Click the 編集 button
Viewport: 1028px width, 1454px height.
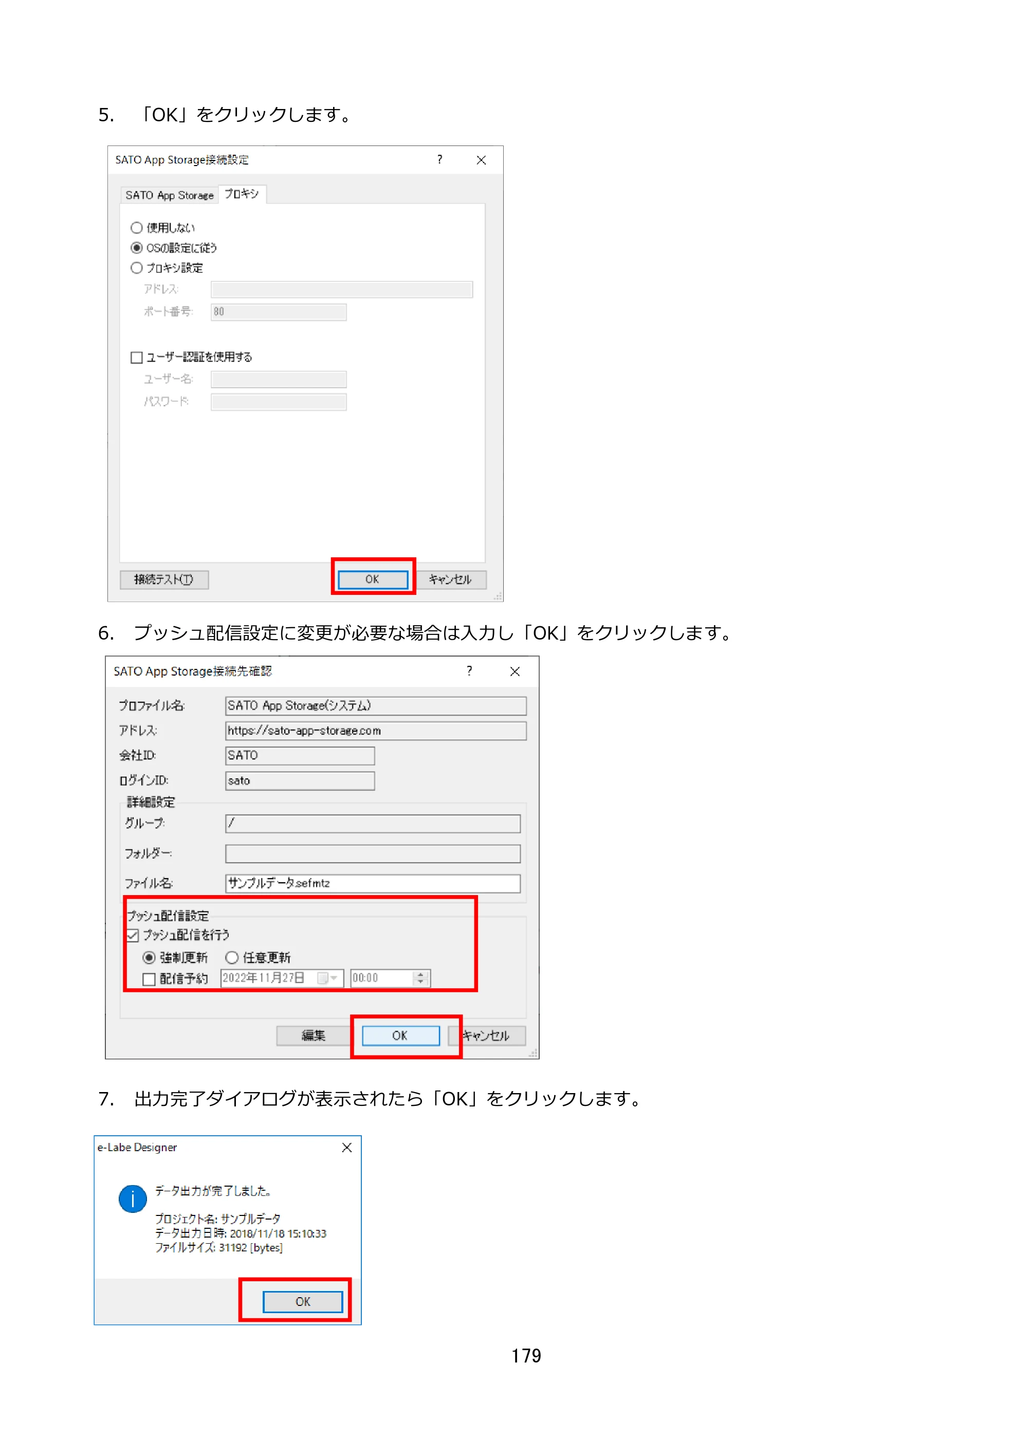point(314,1035)
